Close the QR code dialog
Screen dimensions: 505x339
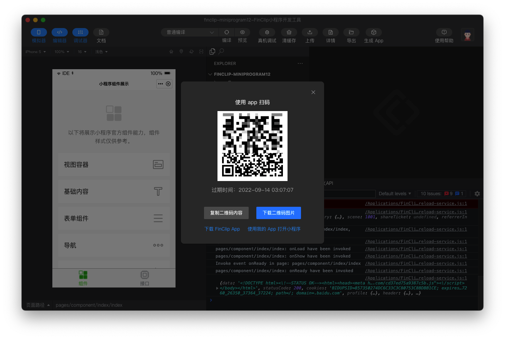[x=313, y=92]
